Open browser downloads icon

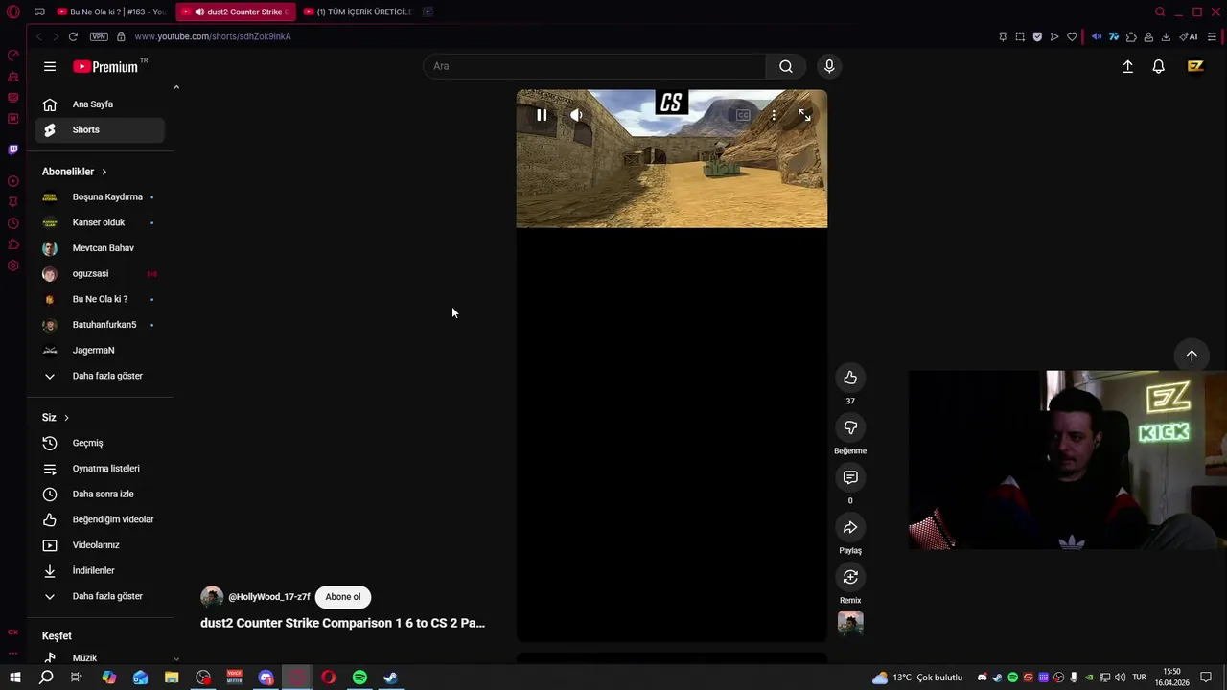click(x=1166, y=36)
